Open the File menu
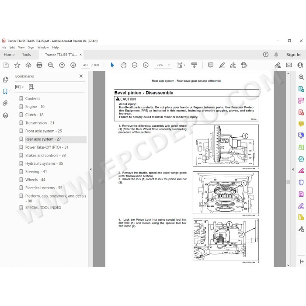Viewport: 306px width, 306px height. [x=3, y=47]
